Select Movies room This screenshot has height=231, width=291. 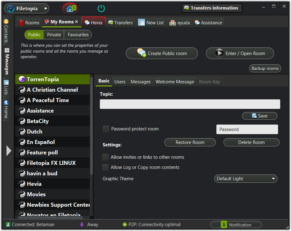52,194
